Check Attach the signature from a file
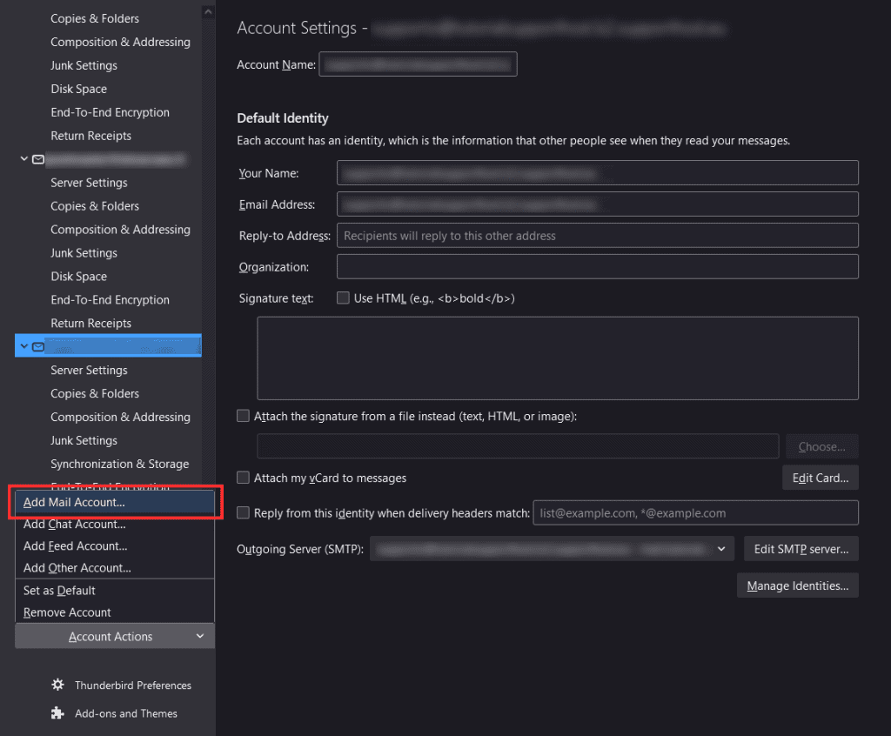This screenshot has width=891, height=736. 244,416
